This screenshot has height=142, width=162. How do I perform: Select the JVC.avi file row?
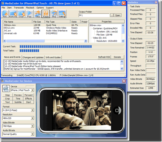click(x=45, y=31)
